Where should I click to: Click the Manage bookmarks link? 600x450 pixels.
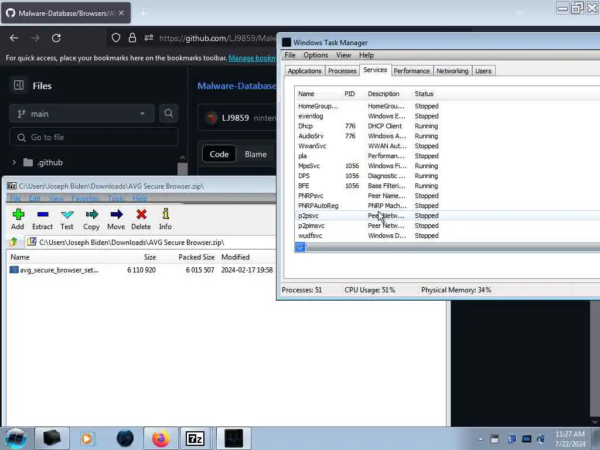coord(252,58)
